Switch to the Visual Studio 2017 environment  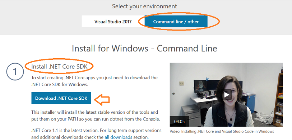(x=113, y=22)
